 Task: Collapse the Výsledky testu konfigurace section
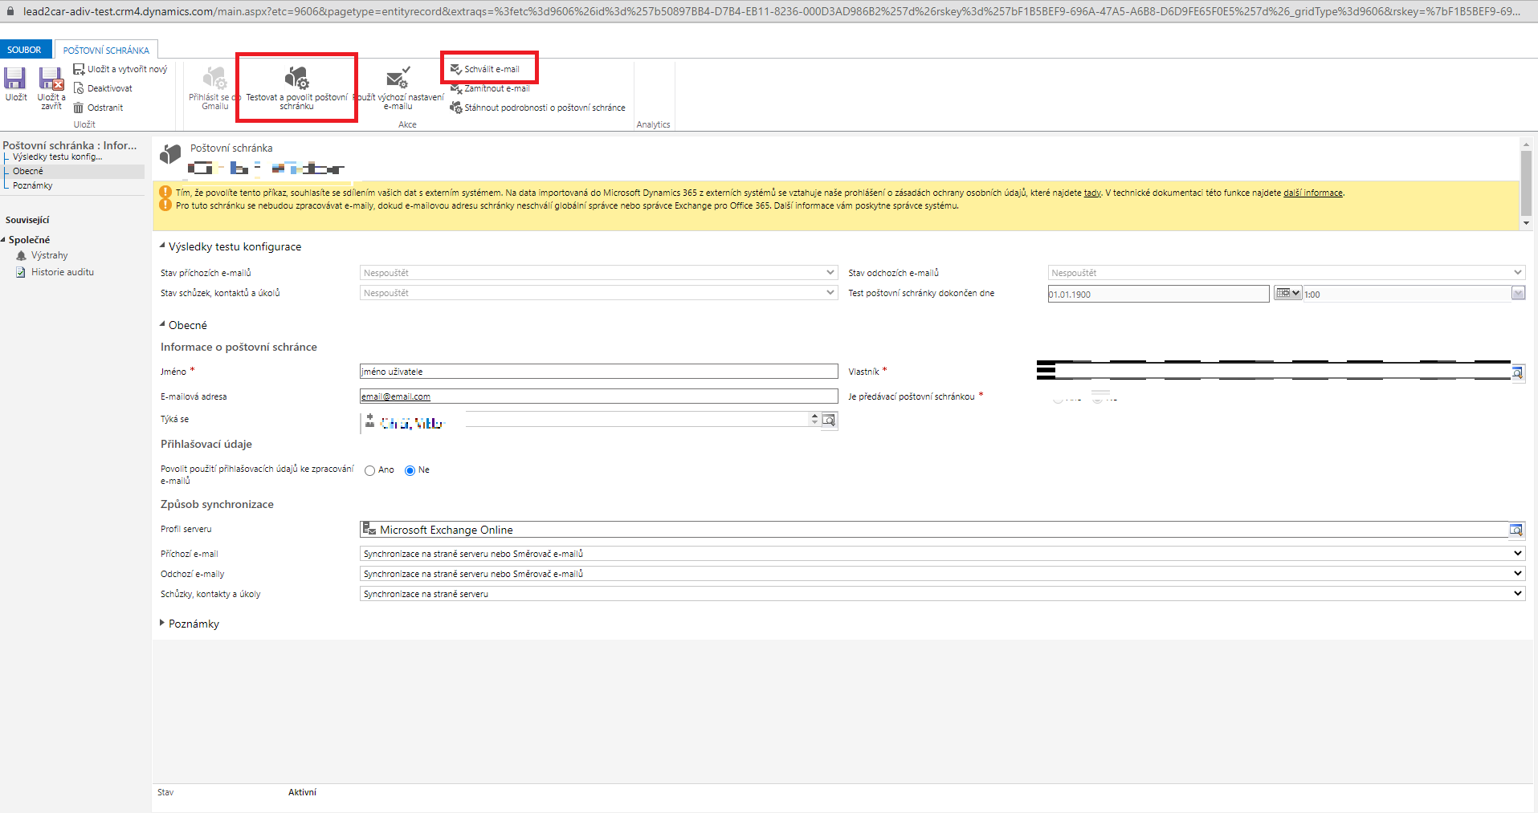point(162,246)
